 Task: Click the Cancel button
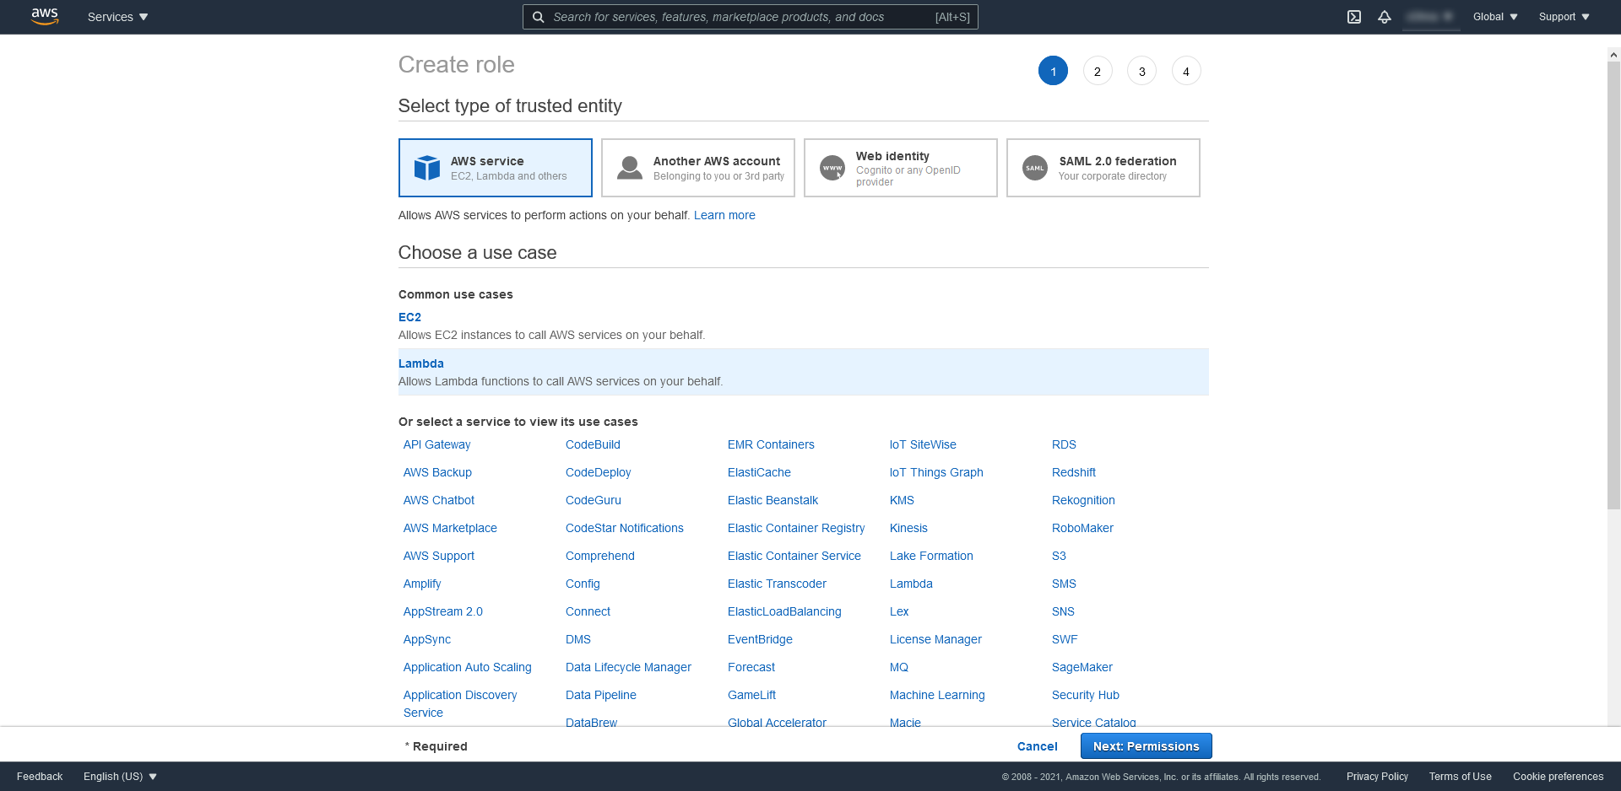[x=1037, y=746]
